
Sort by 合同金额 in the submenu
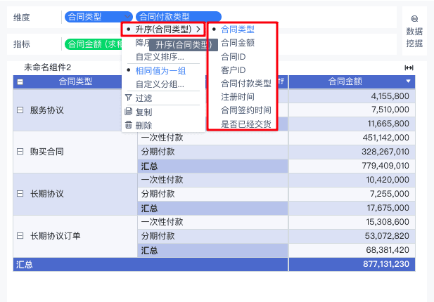pos(238,43)
